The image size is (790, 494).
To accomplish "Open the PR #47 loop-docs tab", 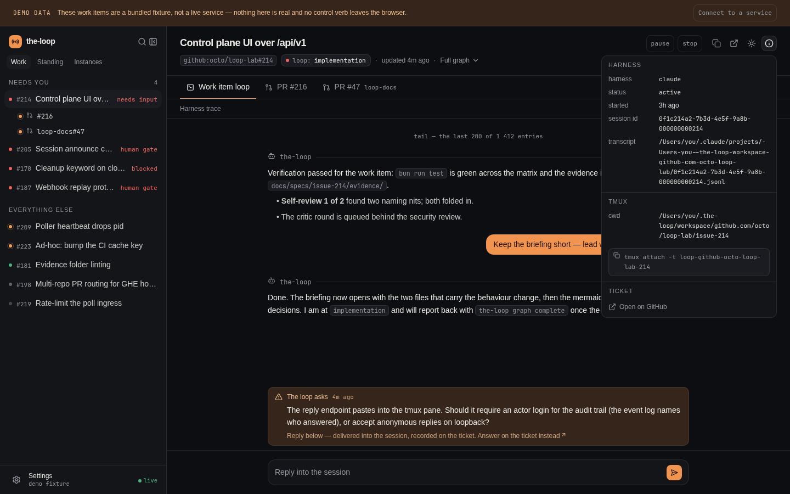I will point(359,87).
